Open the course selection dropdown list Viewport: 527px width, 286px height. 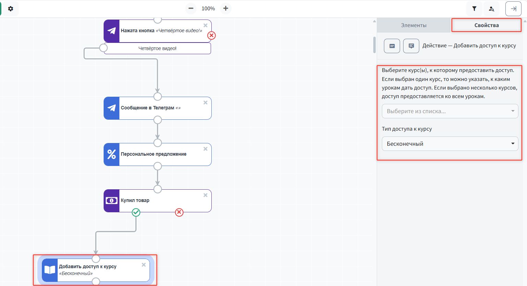449,111
